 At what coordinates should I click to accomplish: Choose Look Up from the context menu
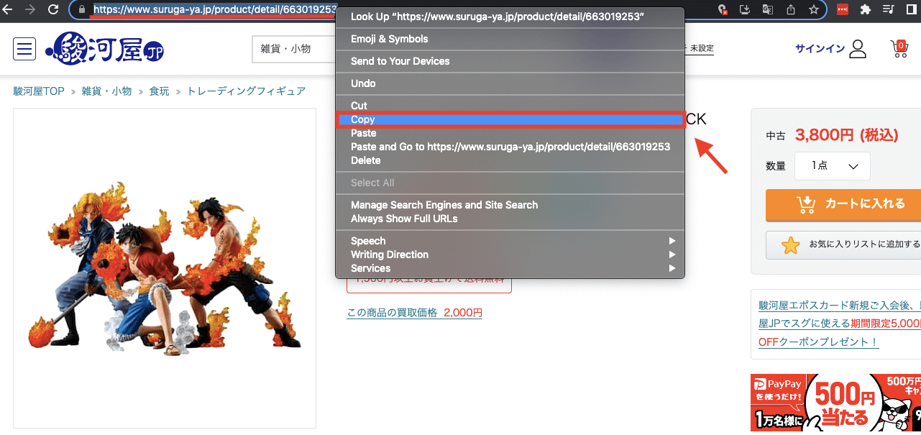click(x=510, y=17)
